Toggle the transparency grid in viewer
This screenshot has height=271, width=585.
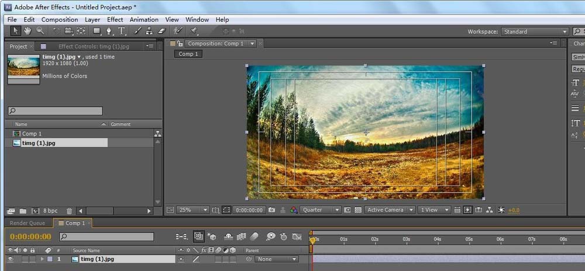[358, 210]
